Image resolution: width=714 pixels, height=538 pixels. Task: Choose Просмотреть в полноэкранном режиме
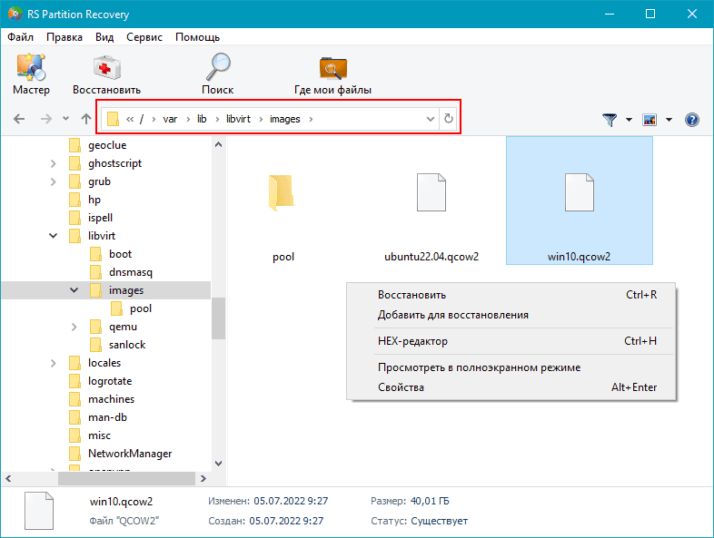click(511, 367)
